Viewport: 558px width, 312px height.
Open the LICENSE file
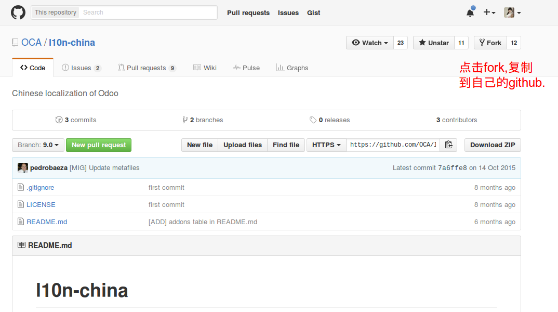41,204
